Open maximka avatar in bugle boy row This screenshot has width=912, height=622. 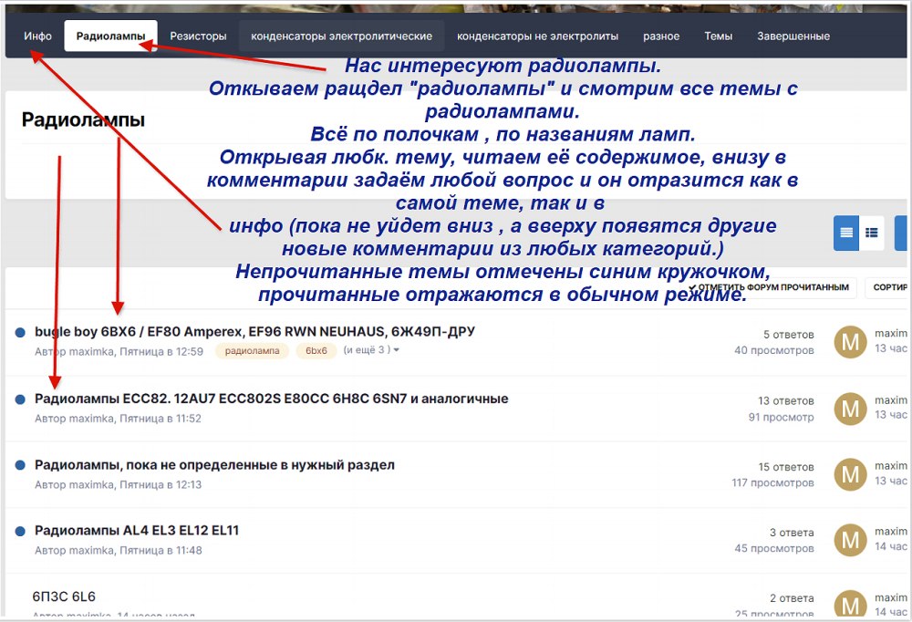850,343
